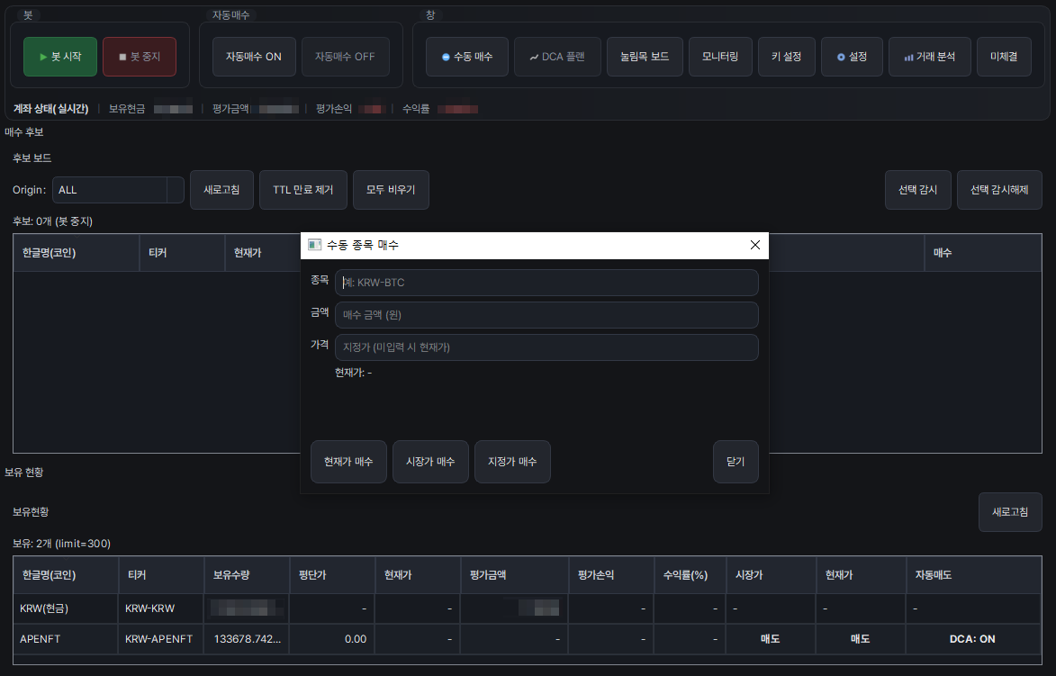Viewport: 1056px width, 676px height.
Task: Enable 자동매수 ON auto-buy
Action: click(253, 55)
